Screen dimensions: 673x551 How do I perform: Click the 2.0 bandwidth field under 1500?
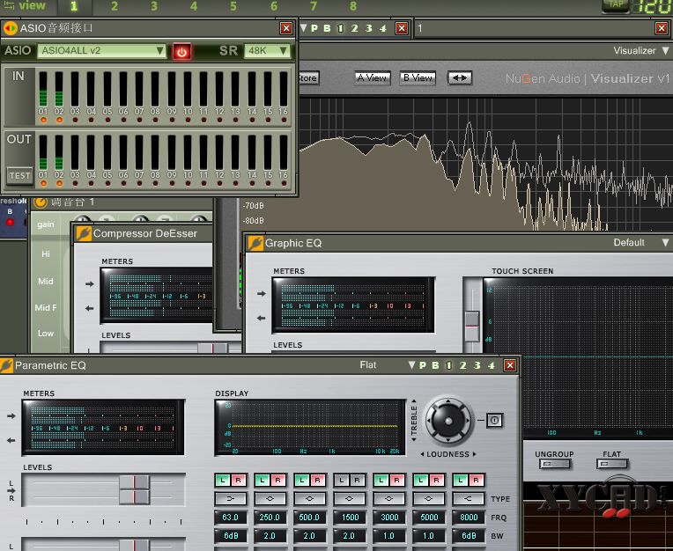tap(350, 536)
